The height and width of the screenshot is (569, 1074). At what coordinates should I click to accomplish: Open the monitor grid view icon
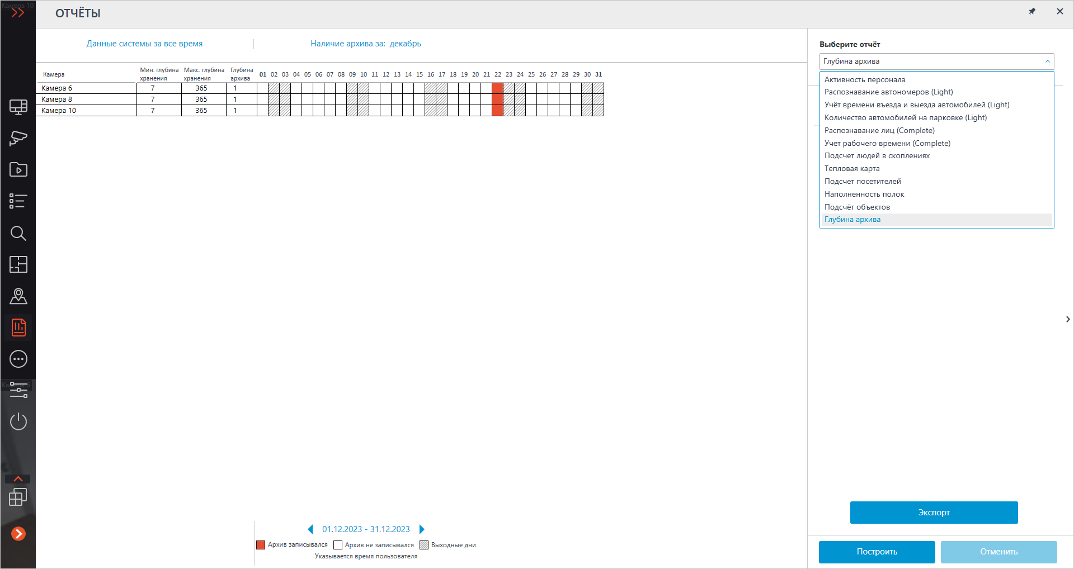(18, 107)
